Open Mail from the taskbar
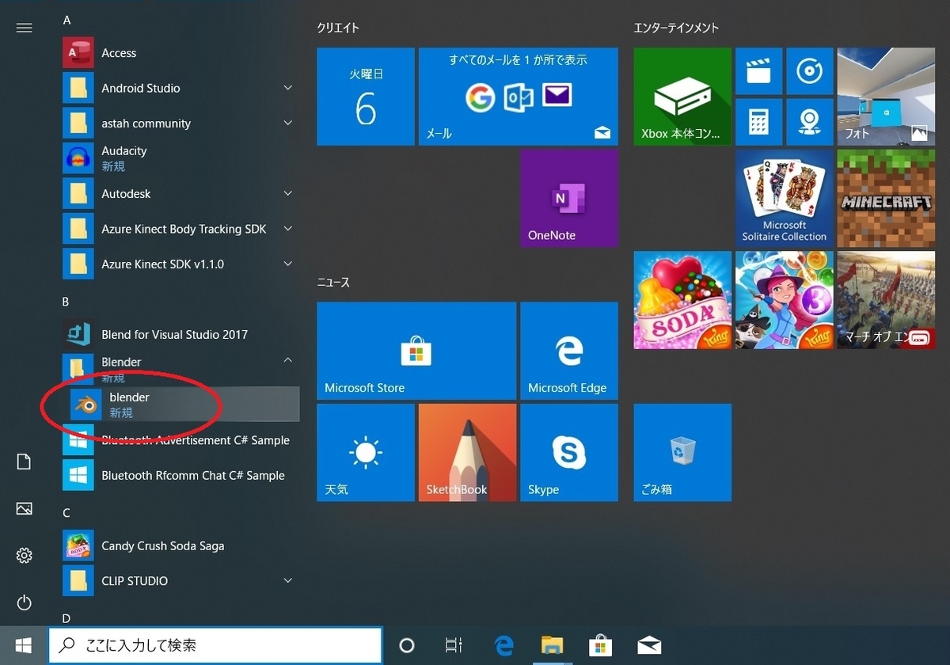Viewport: 950px width, 665px height. [649, 645]
